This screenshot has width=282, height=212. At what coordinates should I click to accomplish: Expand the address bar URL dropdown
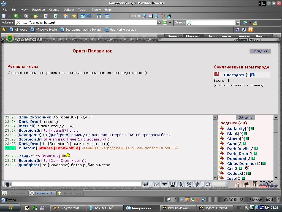click(159, 23)
